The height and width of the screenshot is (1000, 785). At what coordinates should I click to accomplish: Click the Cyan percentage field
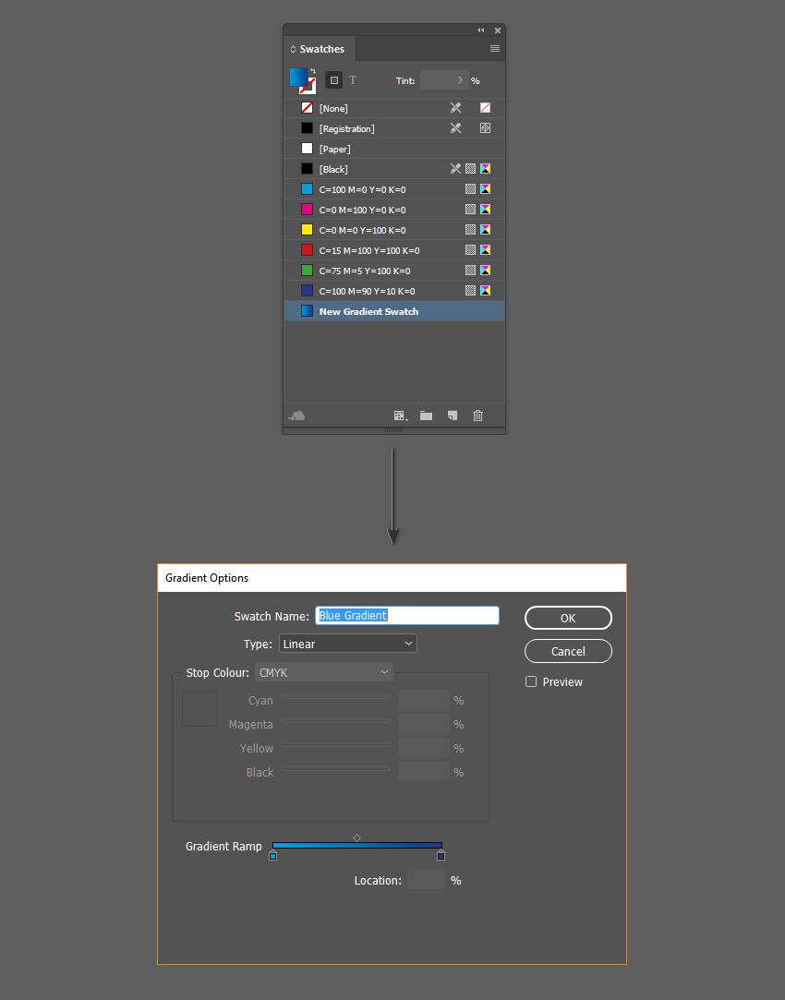pyautogui.click(x=424, y=700)
